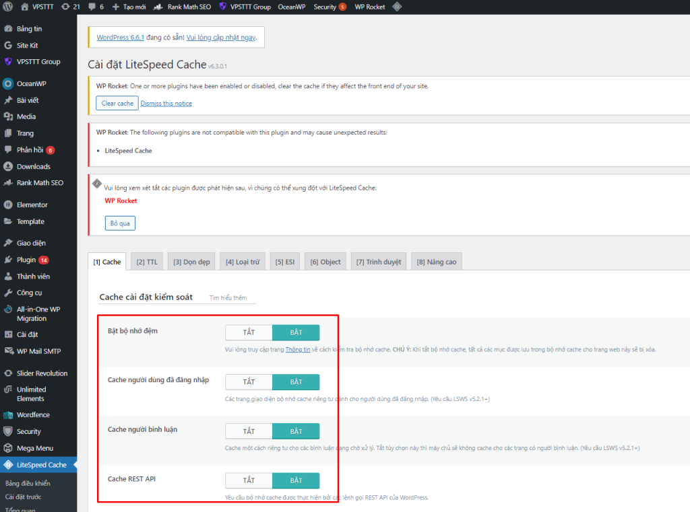Open Security menu in admin bar
Viewport: 690px width, 512px height.
(x=330, y=7)
